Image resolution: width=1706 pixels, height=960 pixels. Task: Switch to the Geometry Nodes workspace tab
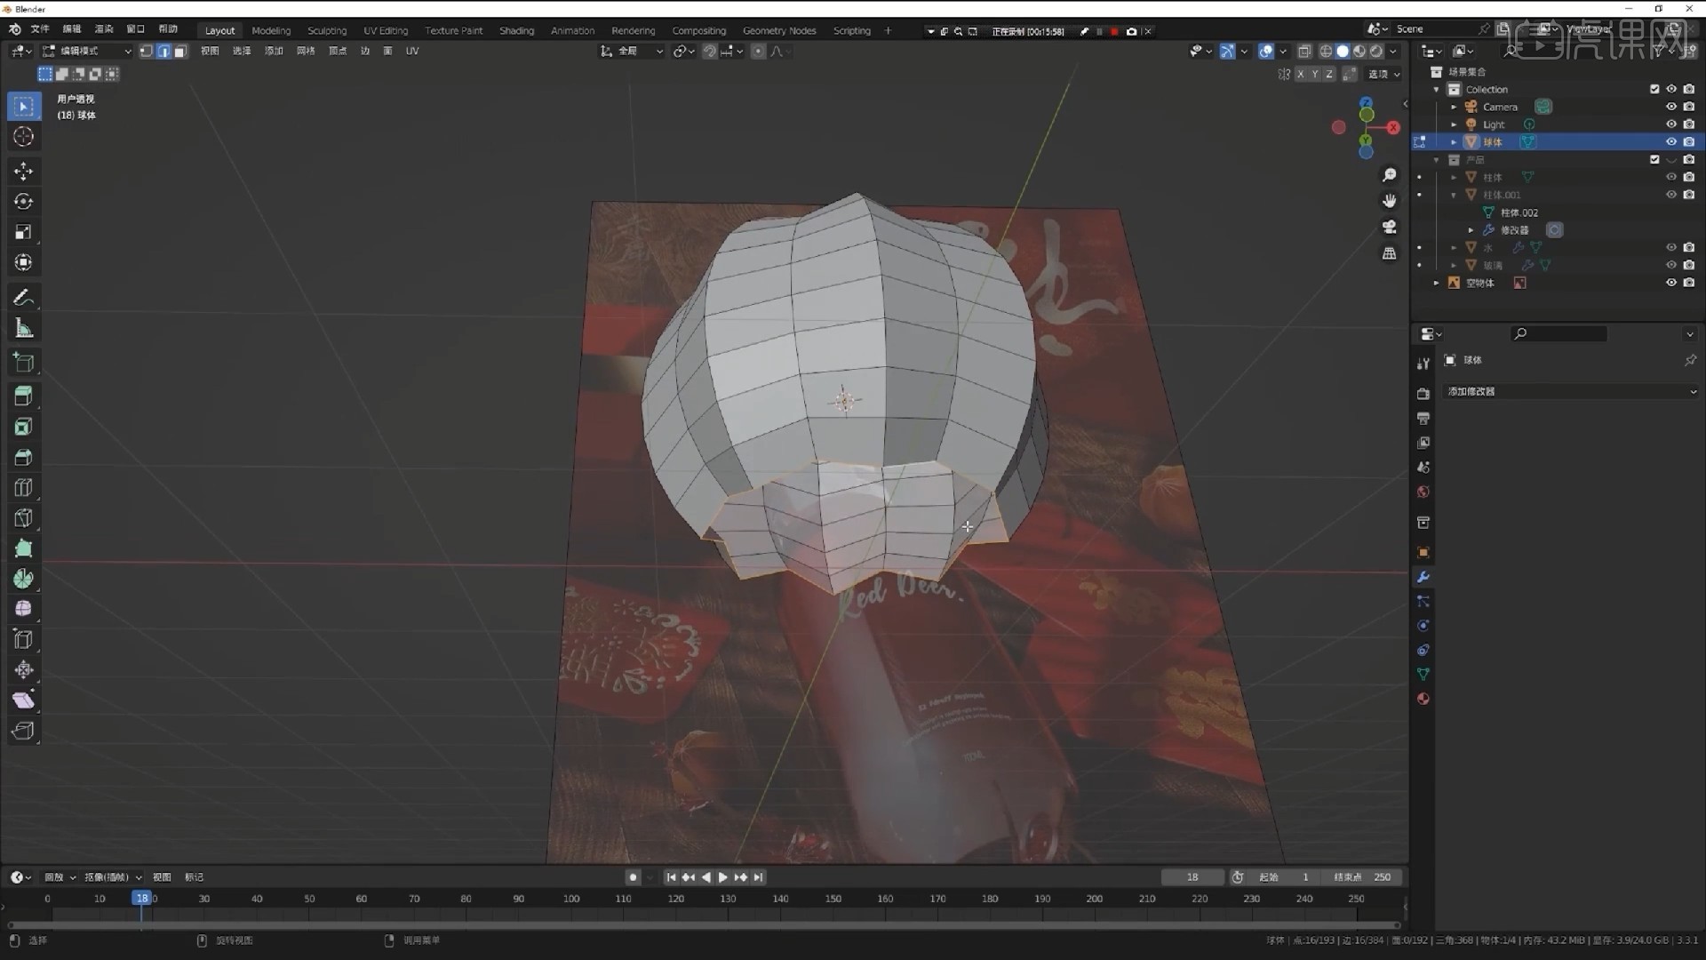pos(779,30)
